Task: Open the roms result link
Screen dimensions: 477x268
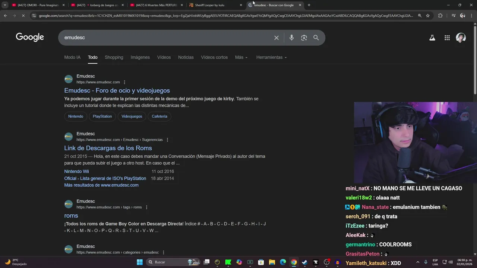Action: click(71, 216)
